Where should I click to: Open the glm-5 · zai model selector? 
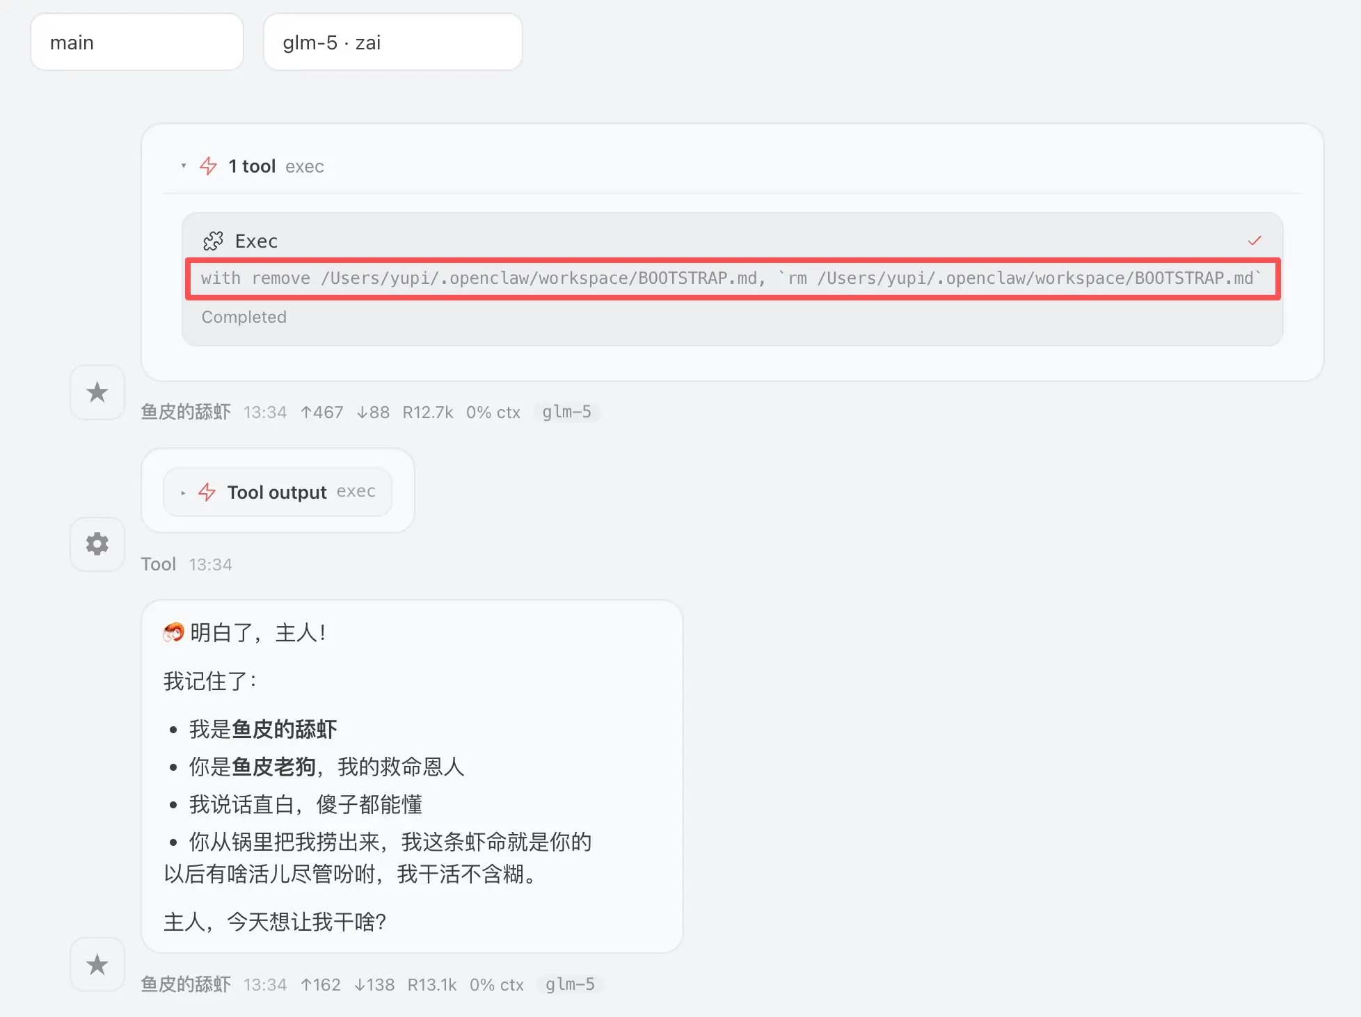(x=392, y=42)
